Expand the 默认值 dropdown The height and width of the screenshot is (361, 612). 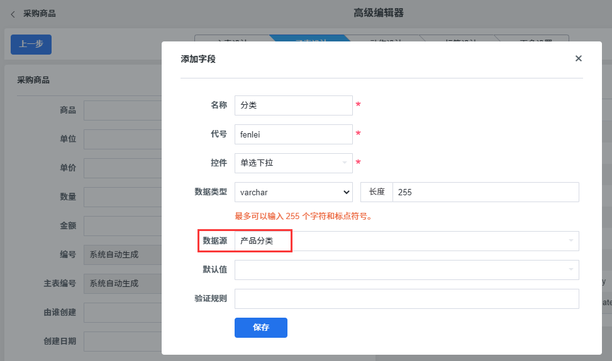tap(407, 270)
